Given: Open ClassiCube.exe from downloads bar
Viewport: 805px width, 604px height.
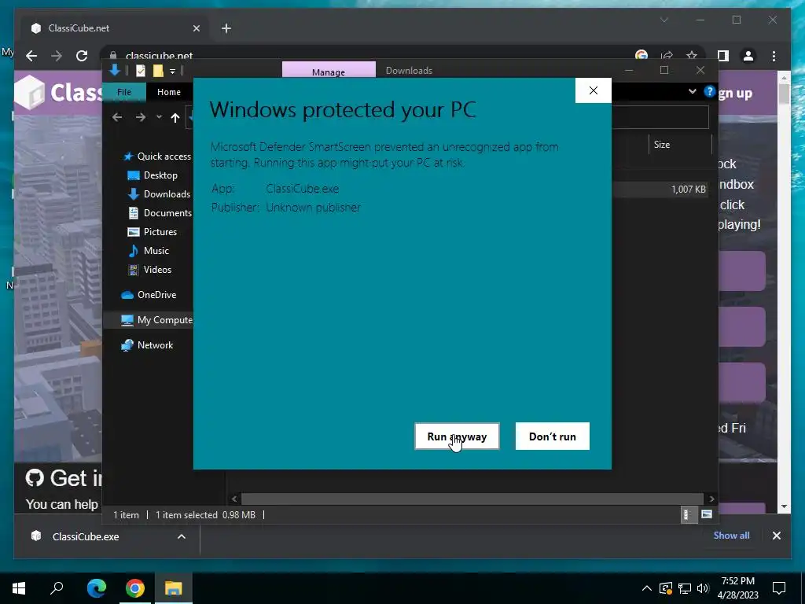Looking at the screenshot, I should pos(86,536).
